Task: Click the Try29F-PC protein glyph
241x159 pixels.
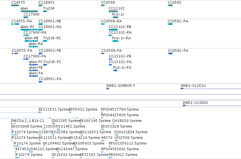Action: 45,65
